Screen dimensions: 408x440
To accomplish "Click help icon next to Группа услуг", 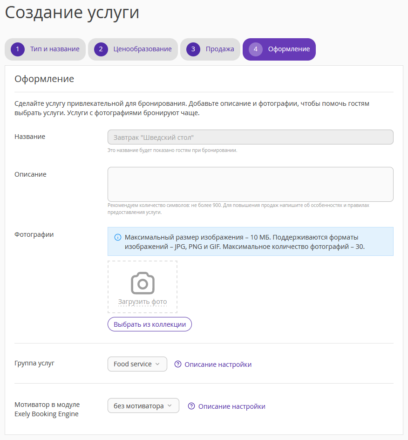I will [x=178, y=364].
